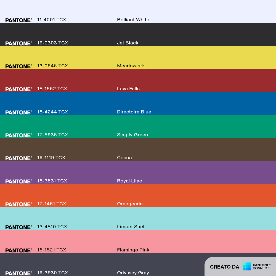Click the code '13-4810 TCX'
This screenshot has height=276, width=276.
tap(52, 227)
